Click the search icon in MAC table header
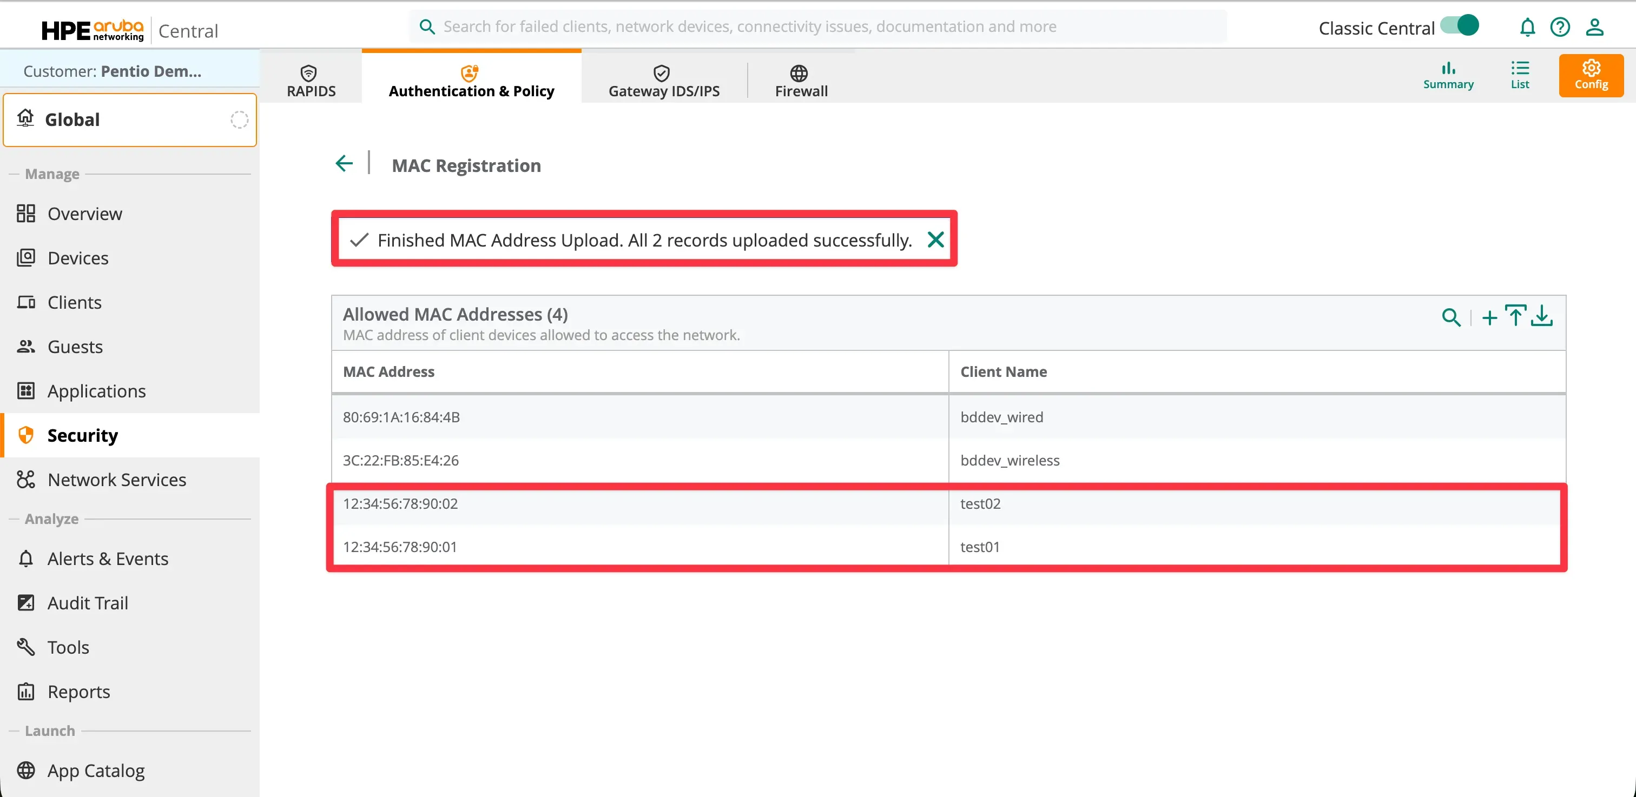 click(x=1450, y=317)
